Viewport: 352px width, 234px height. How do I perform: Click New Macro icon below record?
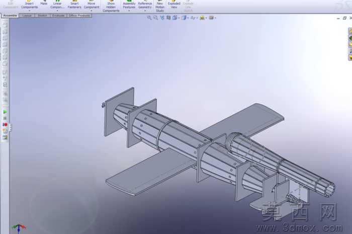[5, 131]
